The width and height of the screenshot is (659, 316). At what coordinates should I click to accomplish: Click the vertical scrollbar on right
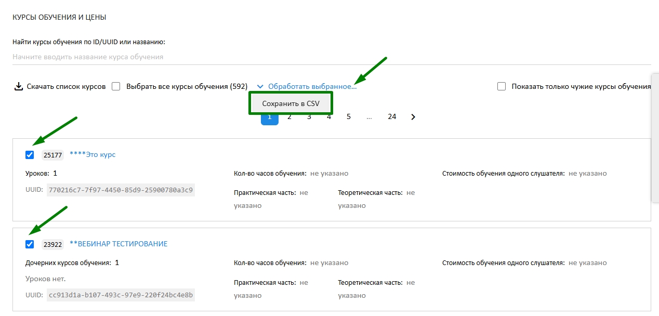(655, 138)
